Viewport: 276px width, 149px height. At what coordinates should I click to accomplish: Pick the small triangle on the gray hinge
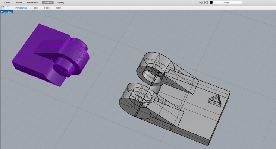click(215, 101)
